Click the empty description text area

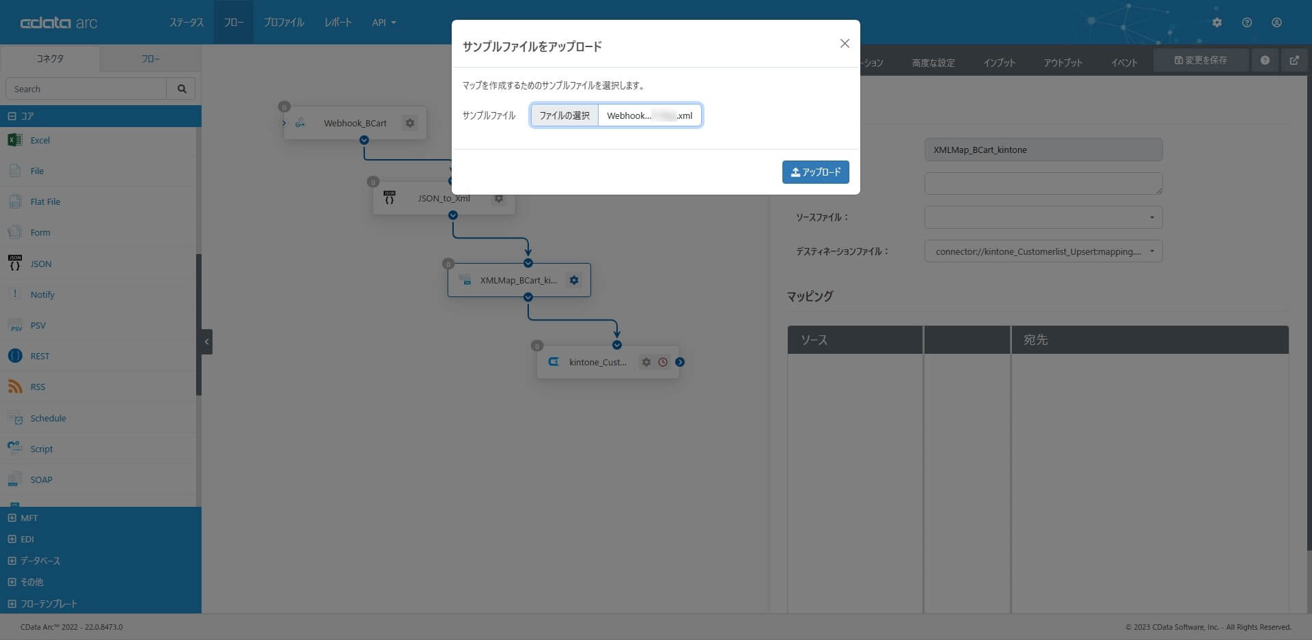1043,183
